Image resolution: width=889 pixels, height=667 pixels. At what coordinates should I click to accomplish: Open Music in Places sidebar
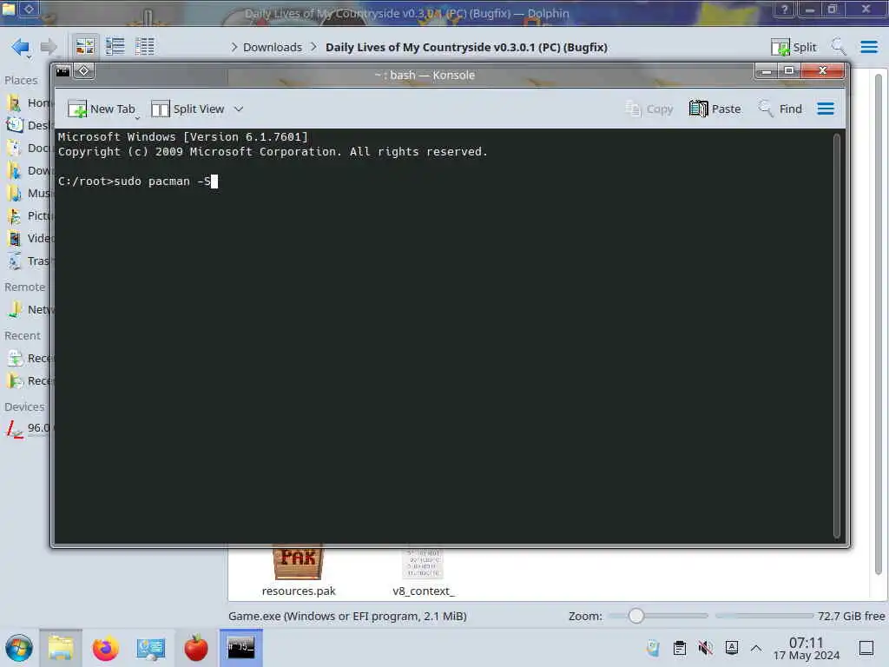29,194
